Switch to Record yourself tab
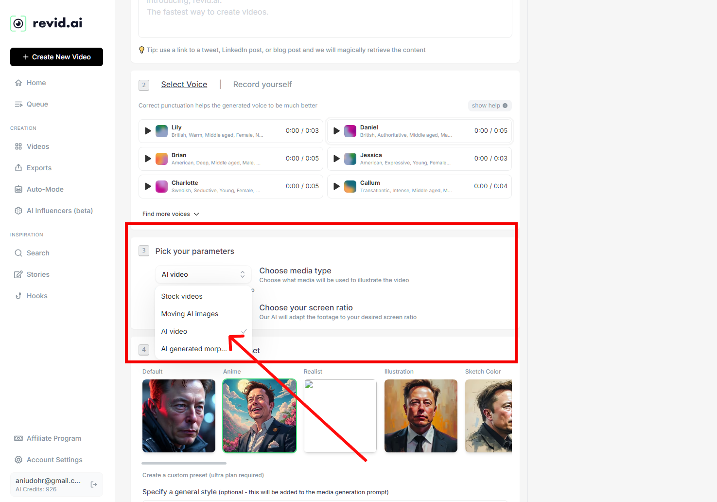Image resolution: width=717 pixels, height=502 pixels. (x=262, y=85)
